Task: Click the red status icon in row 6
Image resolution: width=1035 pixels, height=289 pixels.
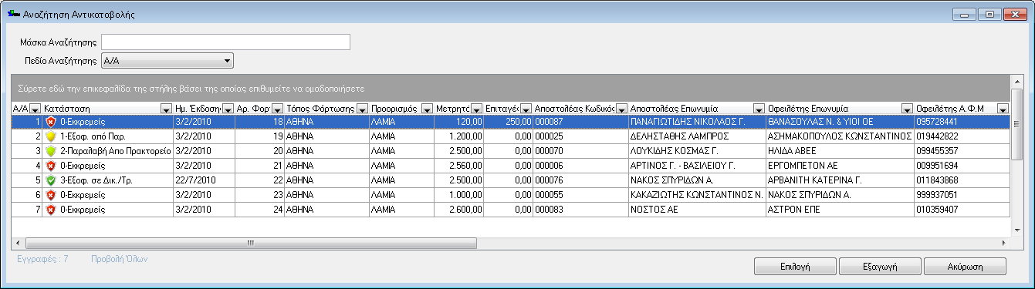Action: (51, 195)
